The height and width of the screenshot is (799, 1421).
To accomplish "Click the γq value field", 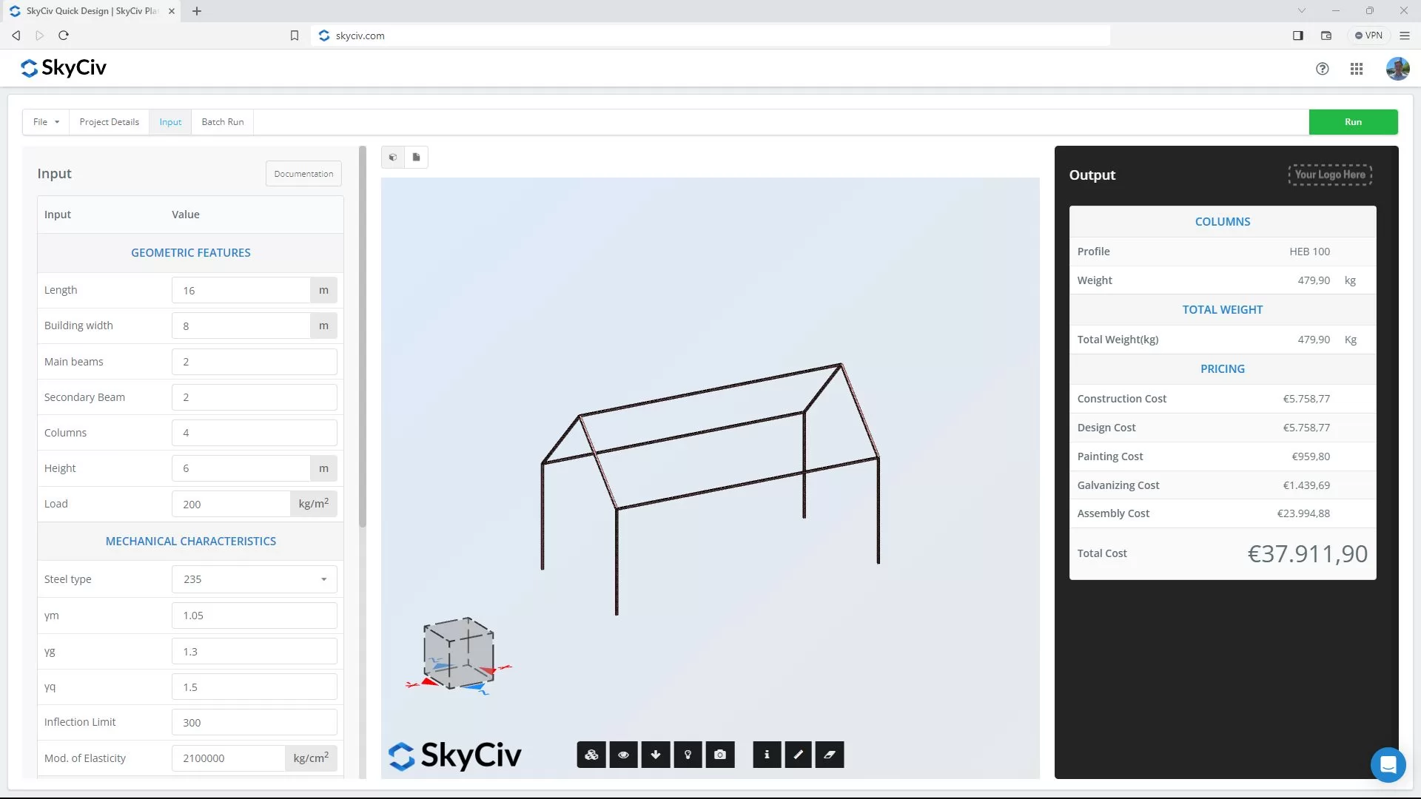I will click(255, 687).
